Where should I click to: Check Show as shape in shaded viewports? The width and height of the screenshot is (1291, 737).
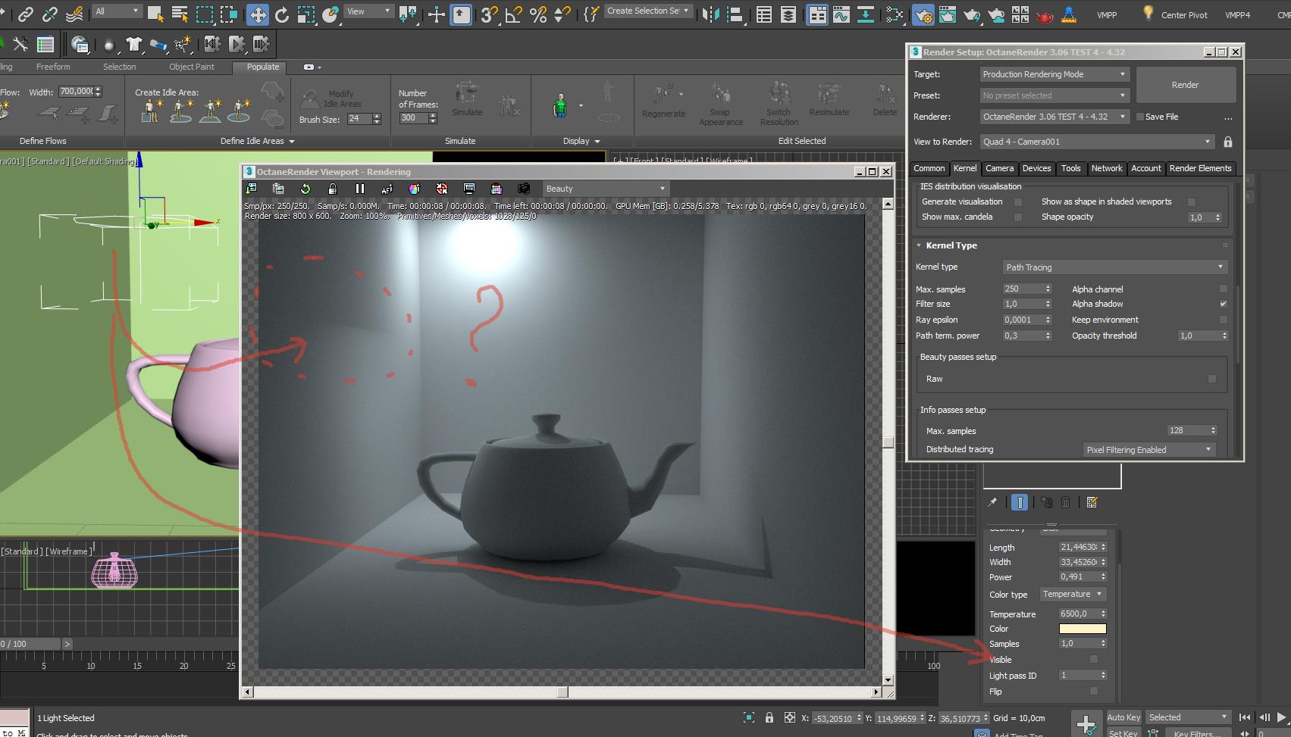tap(1192, 201)
